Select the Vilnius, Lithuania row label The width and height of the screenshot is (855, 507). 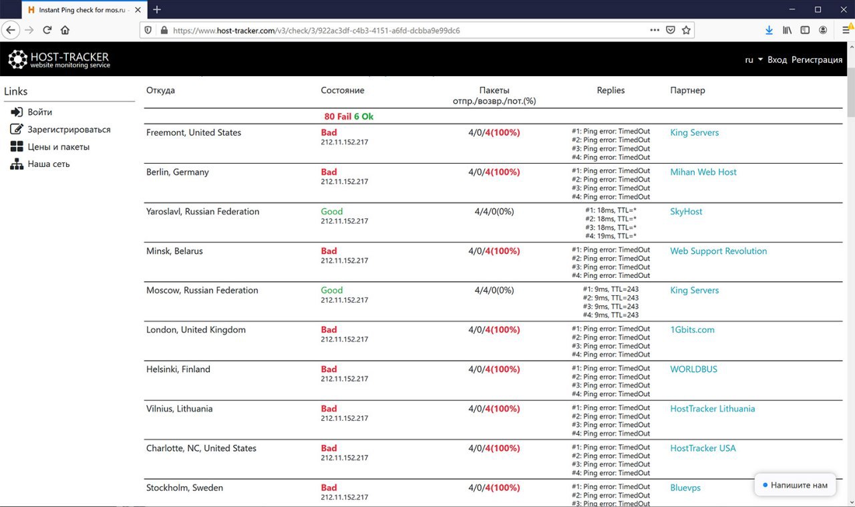[180, 408]
